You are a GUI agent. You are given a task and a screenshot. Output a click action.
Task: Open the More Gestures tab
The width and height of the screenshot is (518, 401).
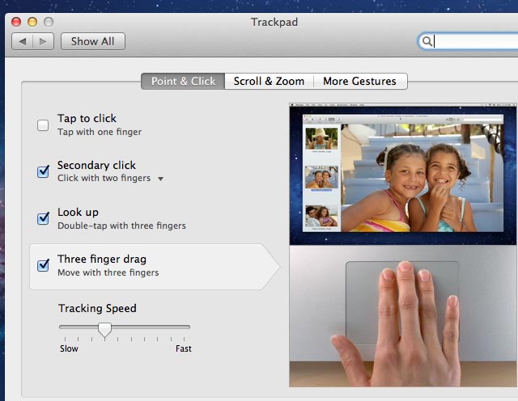coord(359,81)
